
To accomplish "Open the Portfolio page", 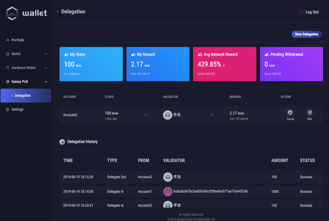I will pyautogui.click(x=18, y=40).
